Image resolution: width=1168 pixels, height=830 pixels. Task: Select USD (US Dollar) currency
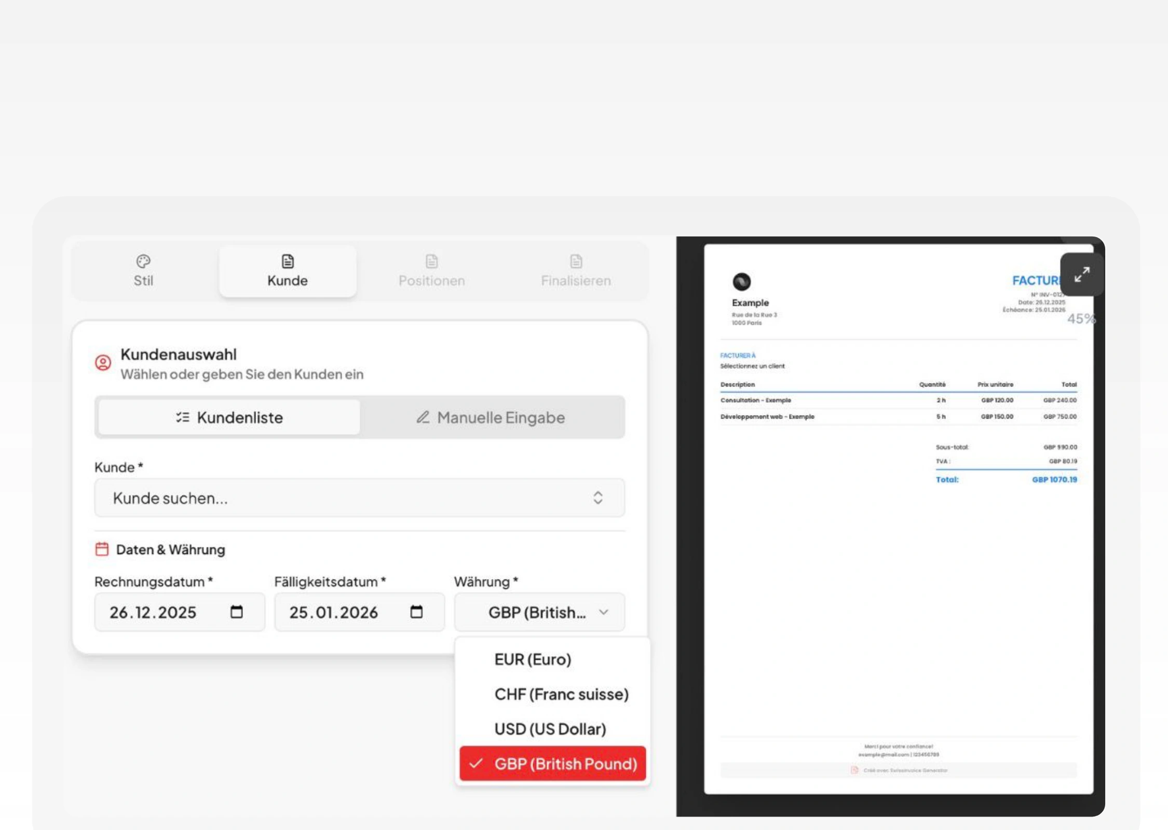tap(550, 729)
